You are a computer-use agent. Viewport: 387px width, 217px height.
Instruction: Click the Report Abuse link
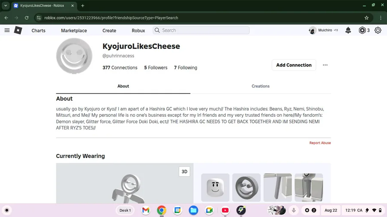click(320, 143)
